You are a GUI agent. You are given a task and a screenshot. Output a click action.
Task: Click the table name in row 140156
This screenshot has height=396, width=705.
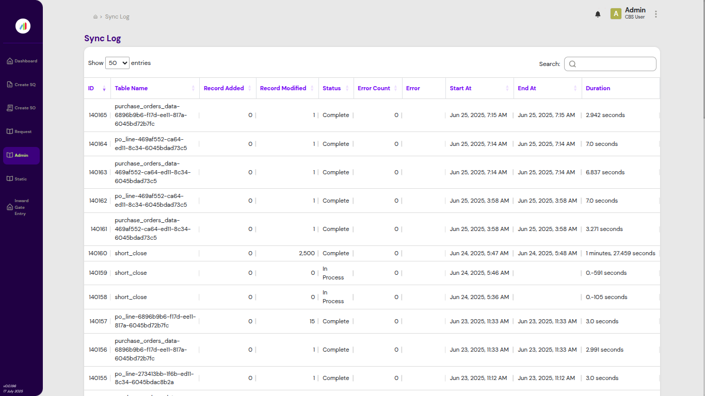151,350
